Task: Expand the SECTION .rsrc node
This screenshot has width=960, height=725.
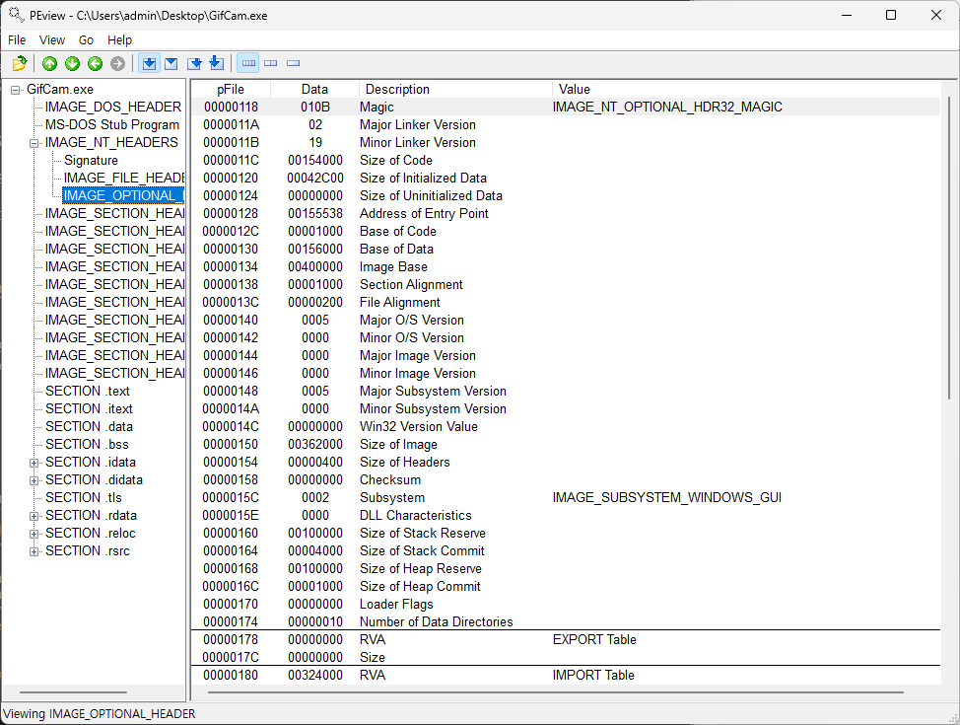Action: click(34, 551)
